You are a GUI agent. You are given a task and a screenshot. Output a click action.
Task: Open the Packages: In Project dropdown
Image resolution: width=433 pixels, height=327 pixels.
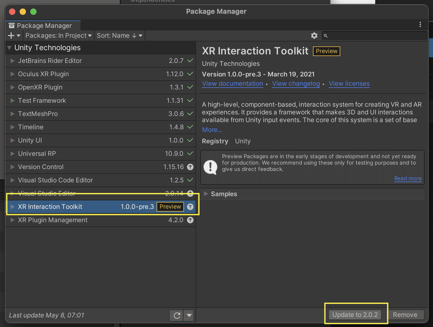tap(59, 36)
